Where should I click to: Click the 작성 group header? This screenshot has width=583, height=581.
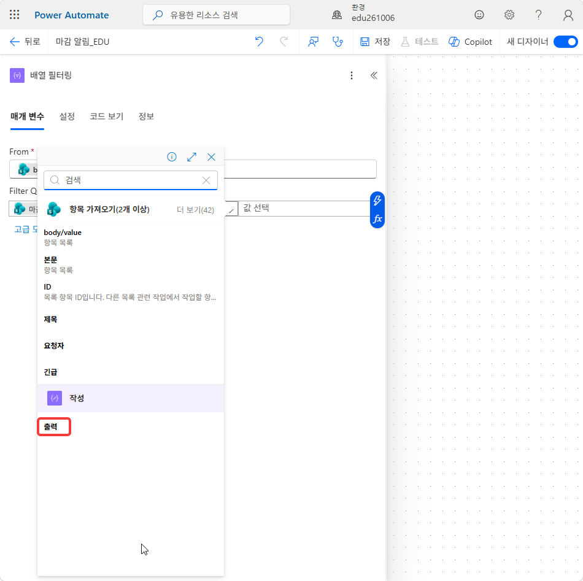[x=131, y=398]
